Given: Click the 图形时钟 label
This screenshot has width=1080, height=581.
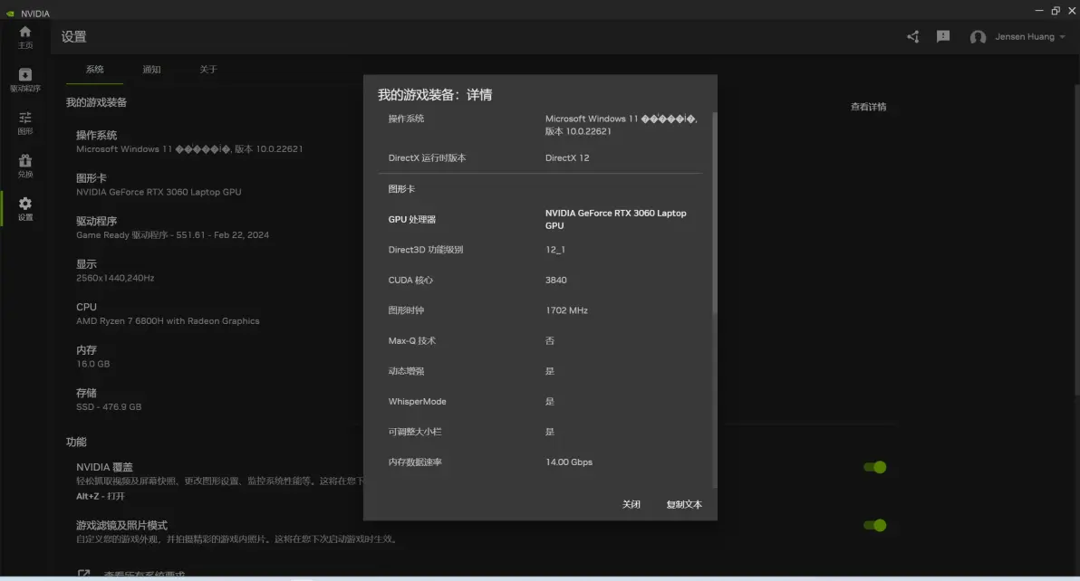Looking at the screenshot, I should click(406, 310).
